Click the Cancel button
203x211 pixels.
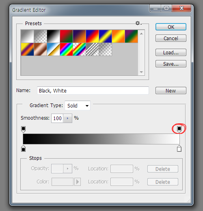[x=171, y=38]
